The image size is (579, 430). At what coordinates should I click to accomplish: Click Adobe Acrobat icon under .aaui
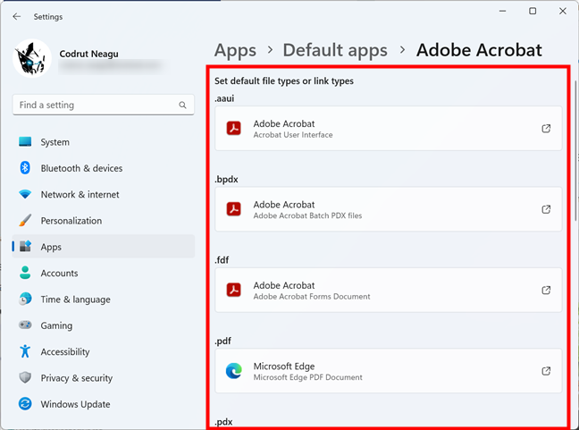click(233, 129)
